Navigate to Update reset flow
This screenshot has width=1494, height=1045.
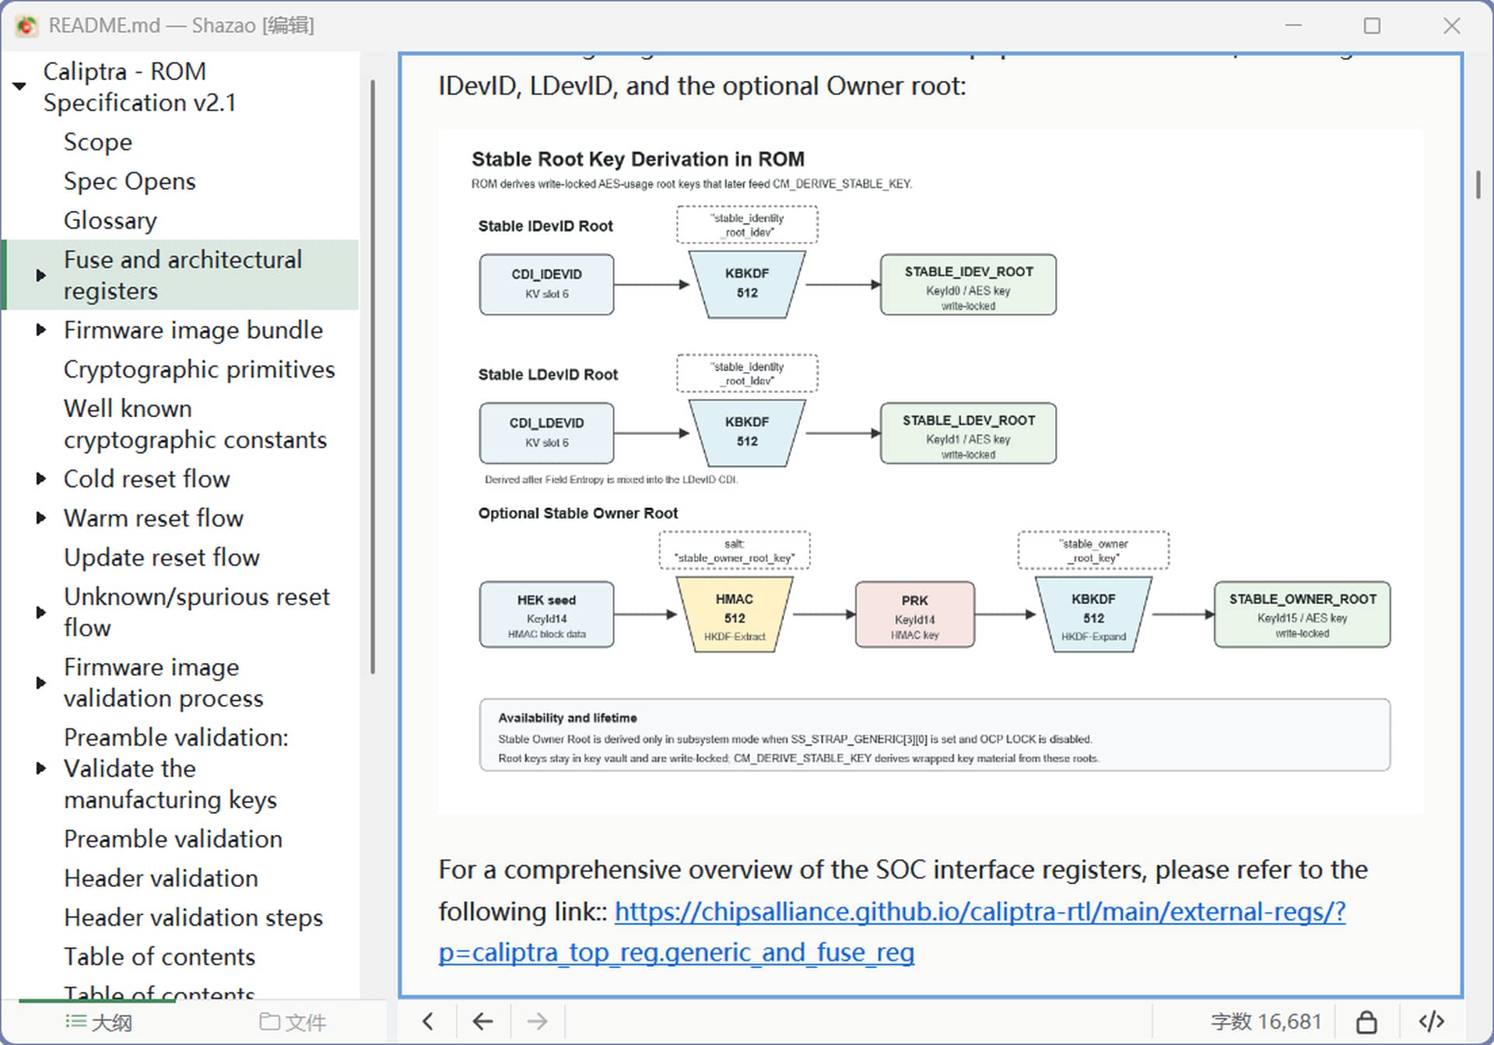162,557
